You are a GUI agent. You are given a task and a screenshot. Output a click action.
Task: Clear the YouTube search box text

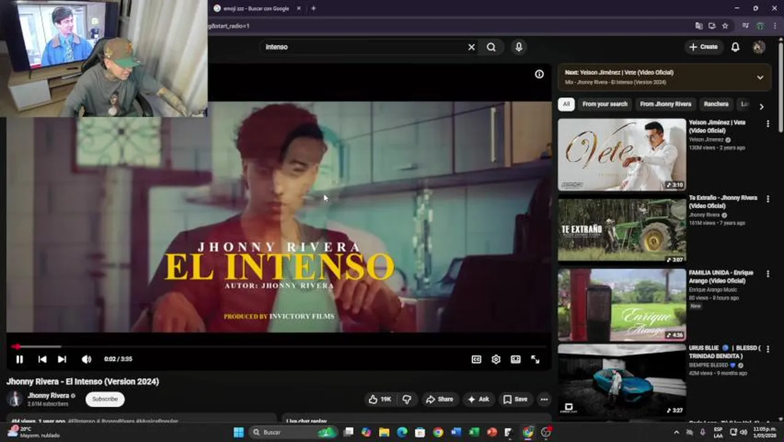coord(471,47)
